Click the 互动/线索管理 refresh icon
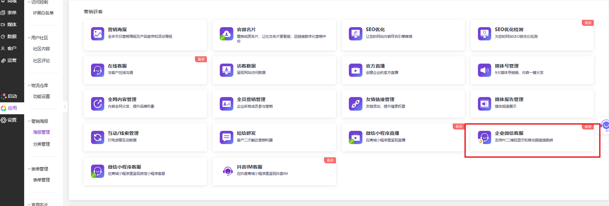This screenshot has width=609, height=206. pyautogui.click(x=97, y=137)
